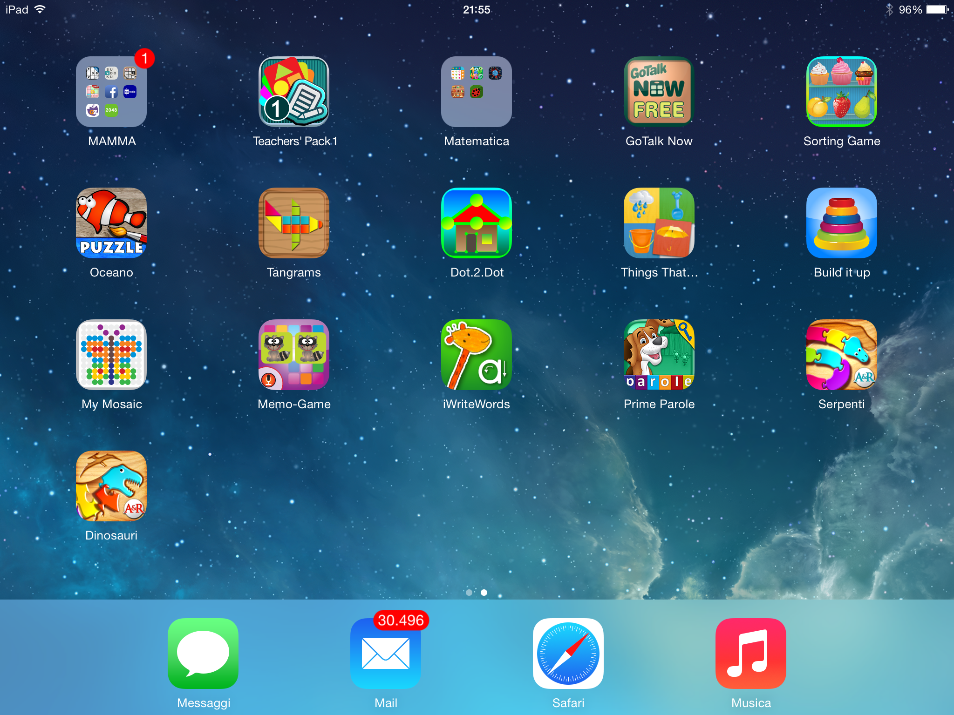Viewport: 954px width, 715px height.
Task: Open Messaggi in the dock
Action: click(x=203, y=654)
